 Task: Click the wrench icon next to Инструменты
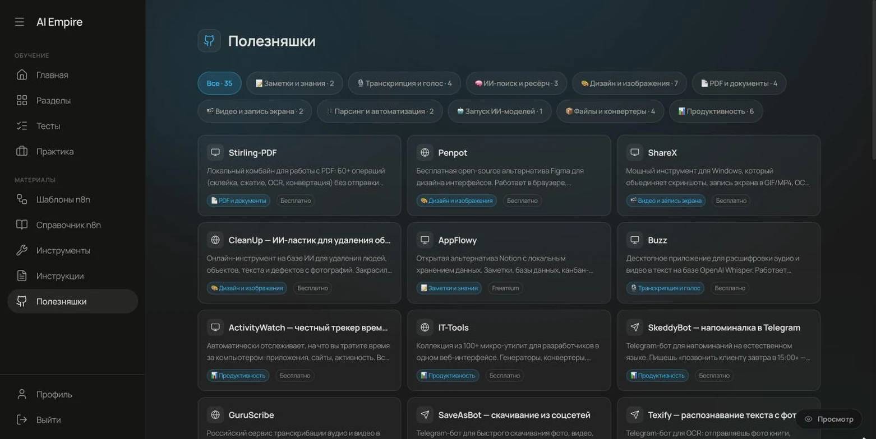pyautogui.click(x=22, y=250)
